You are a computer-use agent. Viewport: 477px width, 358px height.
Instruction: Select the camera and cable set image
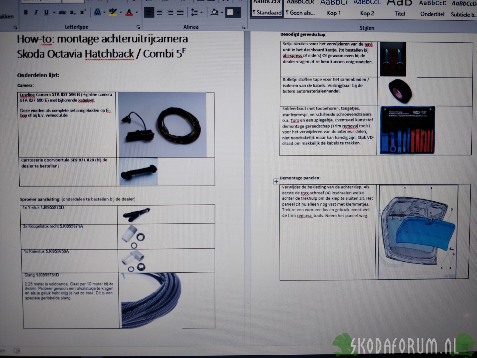(x=162, y=125)
